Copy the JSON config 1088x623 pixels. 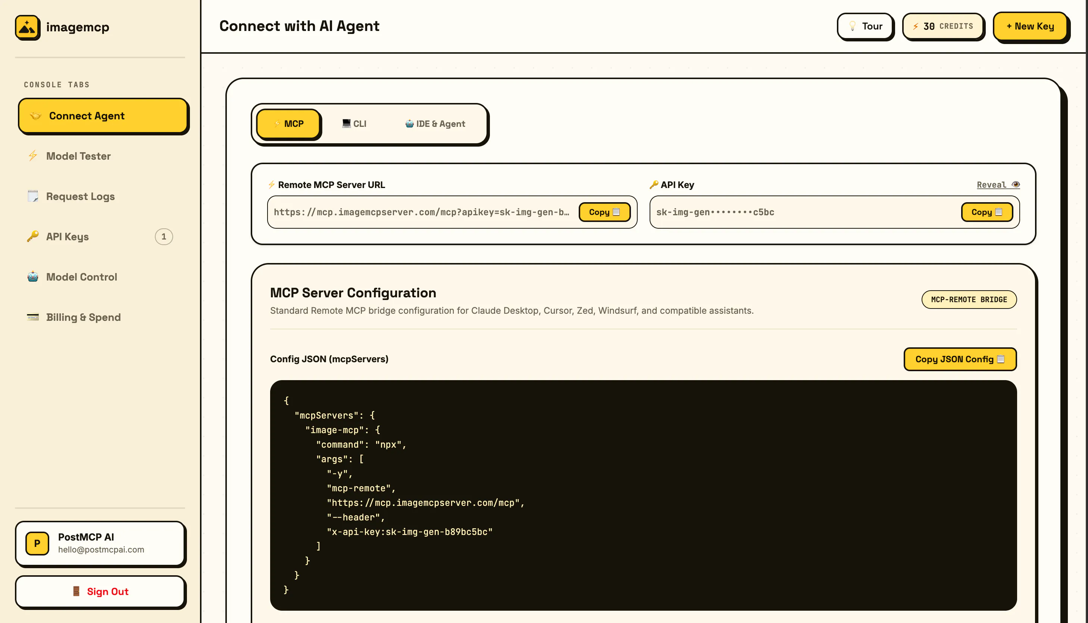960,359
